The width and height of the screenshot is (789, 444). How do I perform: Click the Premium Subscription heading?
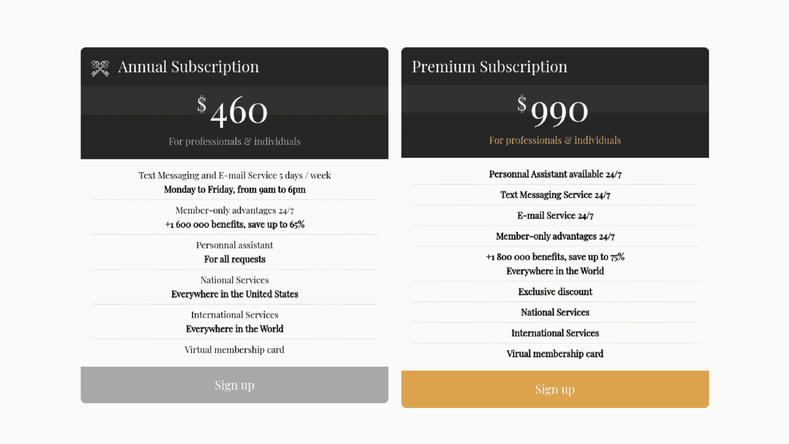[489, 67]
